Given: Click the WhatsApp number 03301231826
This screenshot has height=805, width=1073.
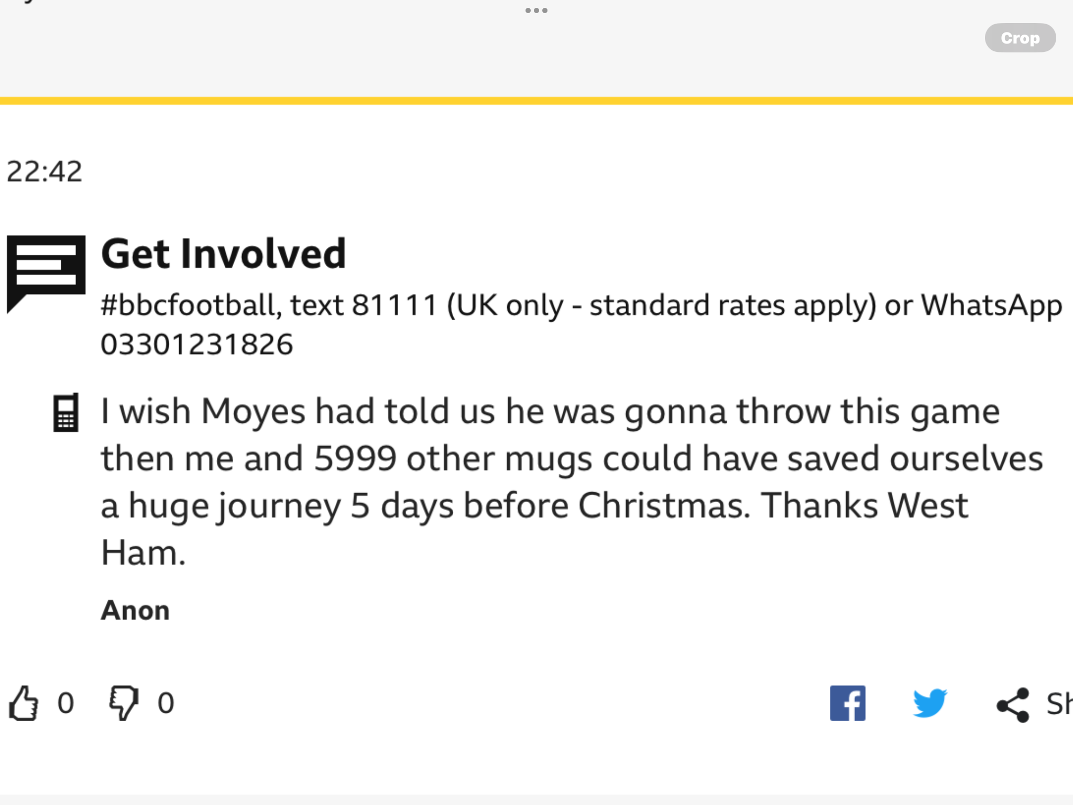Looking at the screenshot, I should click(x=197, y=345).
